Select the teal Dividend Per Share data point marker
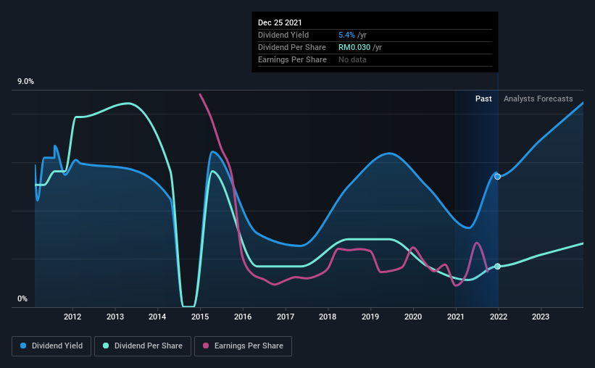The height and width of the screenshot is (368, 595). point(497,267)
